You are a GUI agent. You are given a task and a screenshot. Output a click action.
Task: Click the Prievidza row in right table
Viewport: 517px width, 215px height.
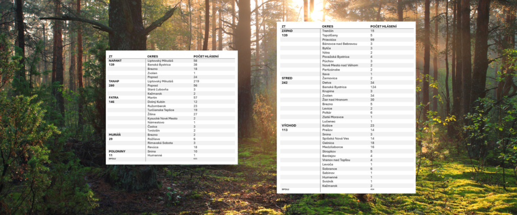click(x=346, y=39)
